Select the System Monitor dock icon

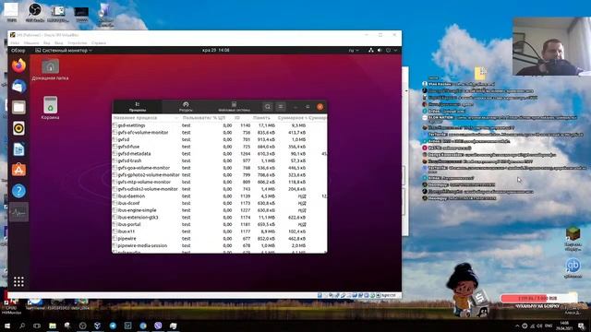click(x=18, y=212)
